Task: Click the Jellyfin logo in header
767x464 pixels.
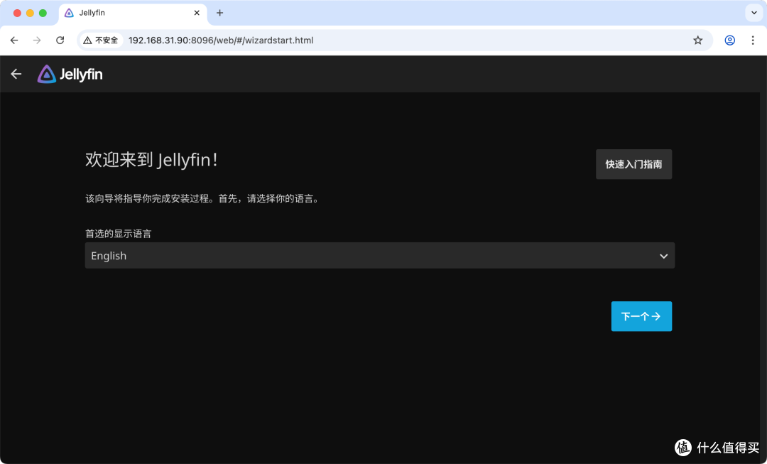Action: pyautogui.click(x=70, y=75)
